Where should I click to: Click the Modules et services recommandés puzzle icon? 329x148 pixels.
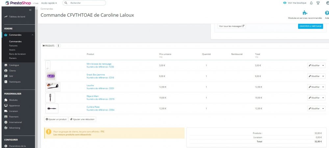tap(305, 13)
